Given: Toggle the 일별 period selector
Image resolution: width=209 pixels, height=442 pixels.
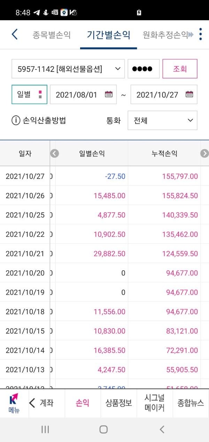Looking at the screenshot, I should [29, 95].
